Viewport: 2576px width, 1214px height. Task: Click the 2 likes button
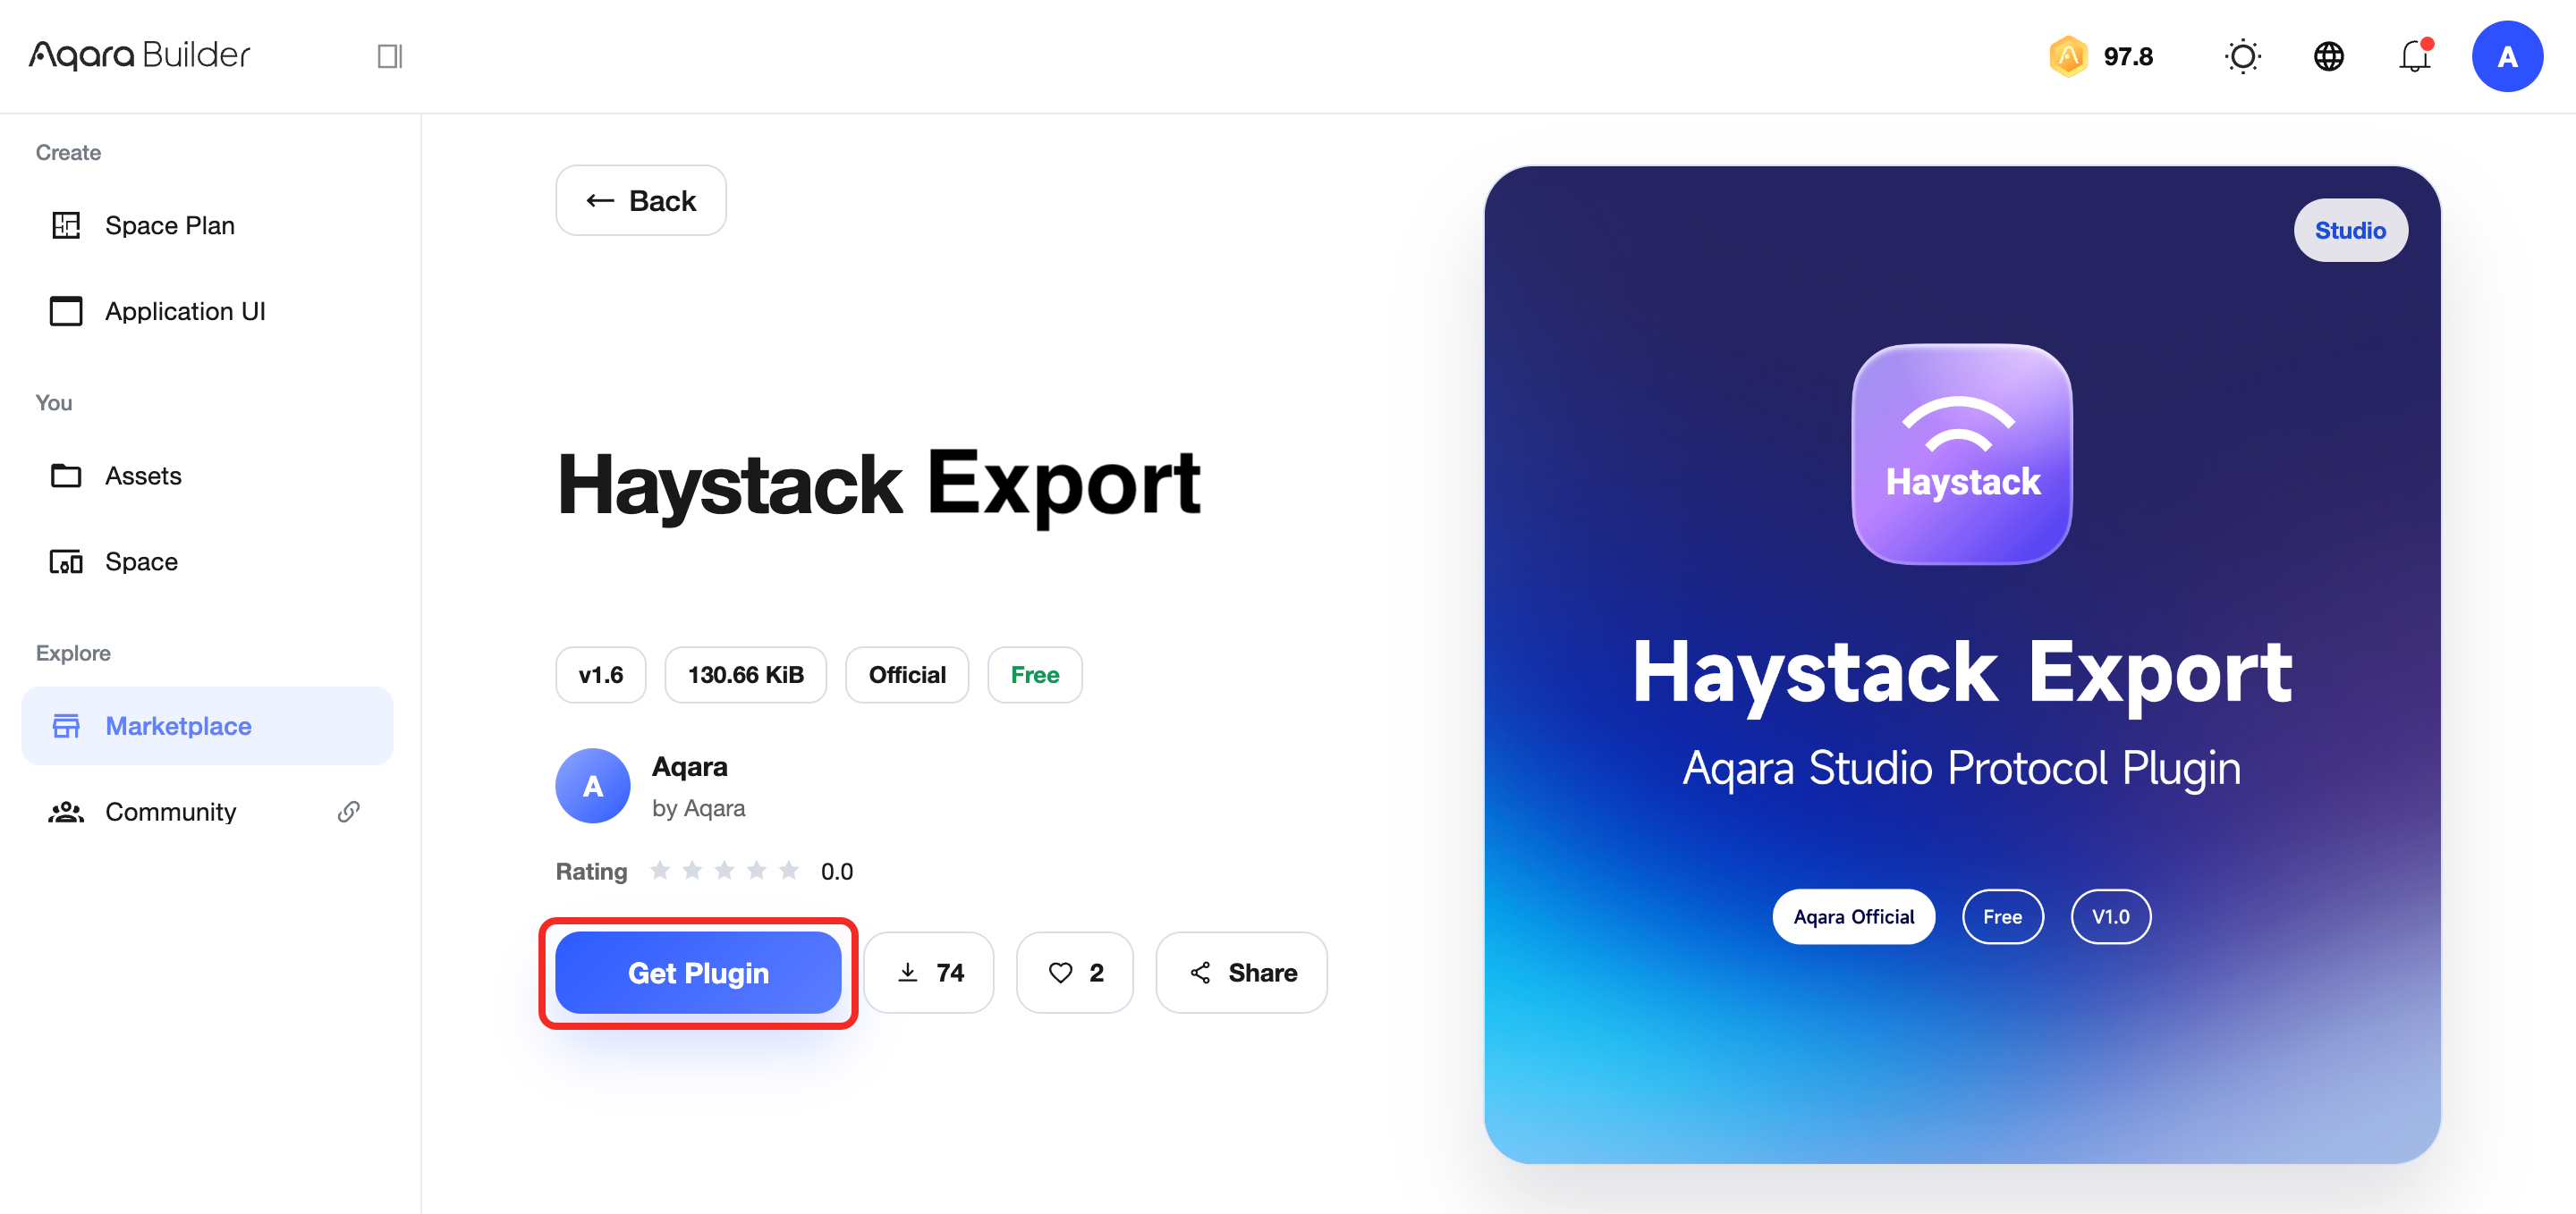(x=1075, y=973)
